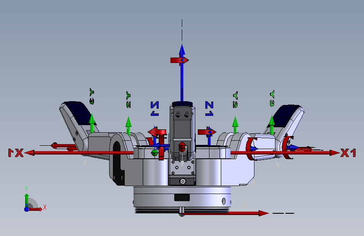Click the green Y2 label on the right side
Viewport: 364px width, 236px height.
coord(235,100)
